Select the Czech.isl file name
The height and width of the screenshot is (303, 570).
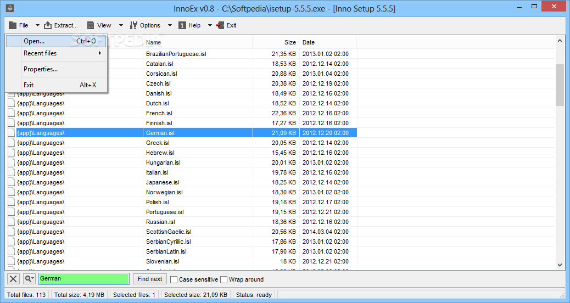tap(158, 83)
